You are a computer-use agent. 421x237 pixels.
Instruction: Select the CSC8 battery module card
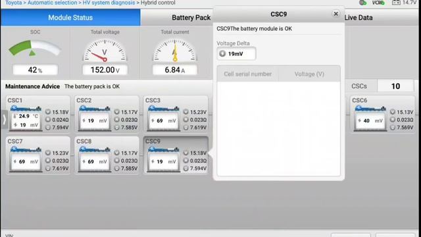pyautogui.click(x=107, y=155)
